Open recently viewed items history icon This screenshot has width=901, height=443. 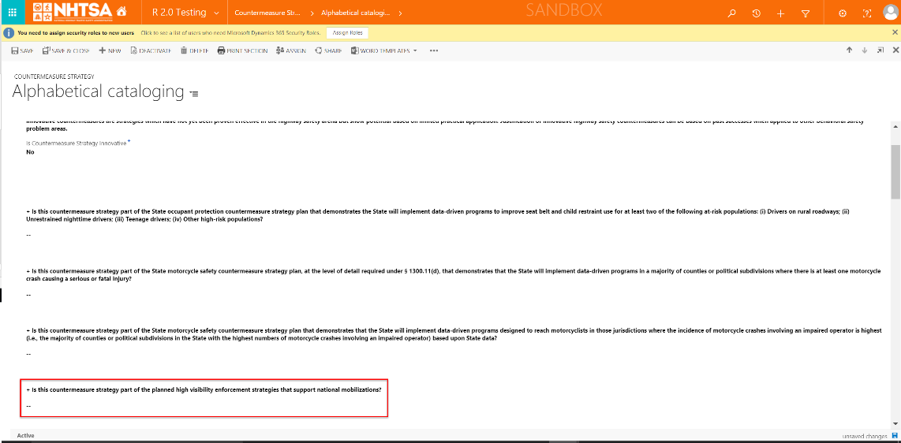click(756, 13)
